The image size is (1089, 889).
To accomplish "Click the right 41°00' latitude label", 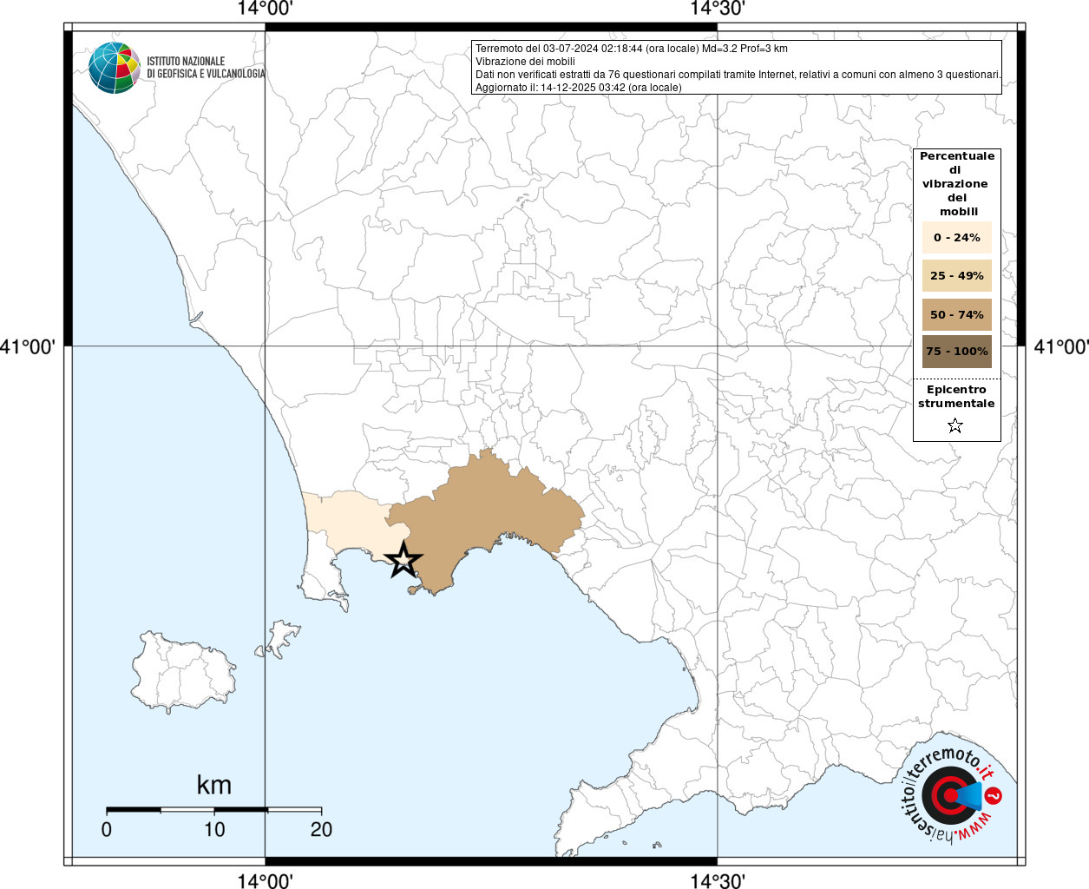I will point(1061,346).
